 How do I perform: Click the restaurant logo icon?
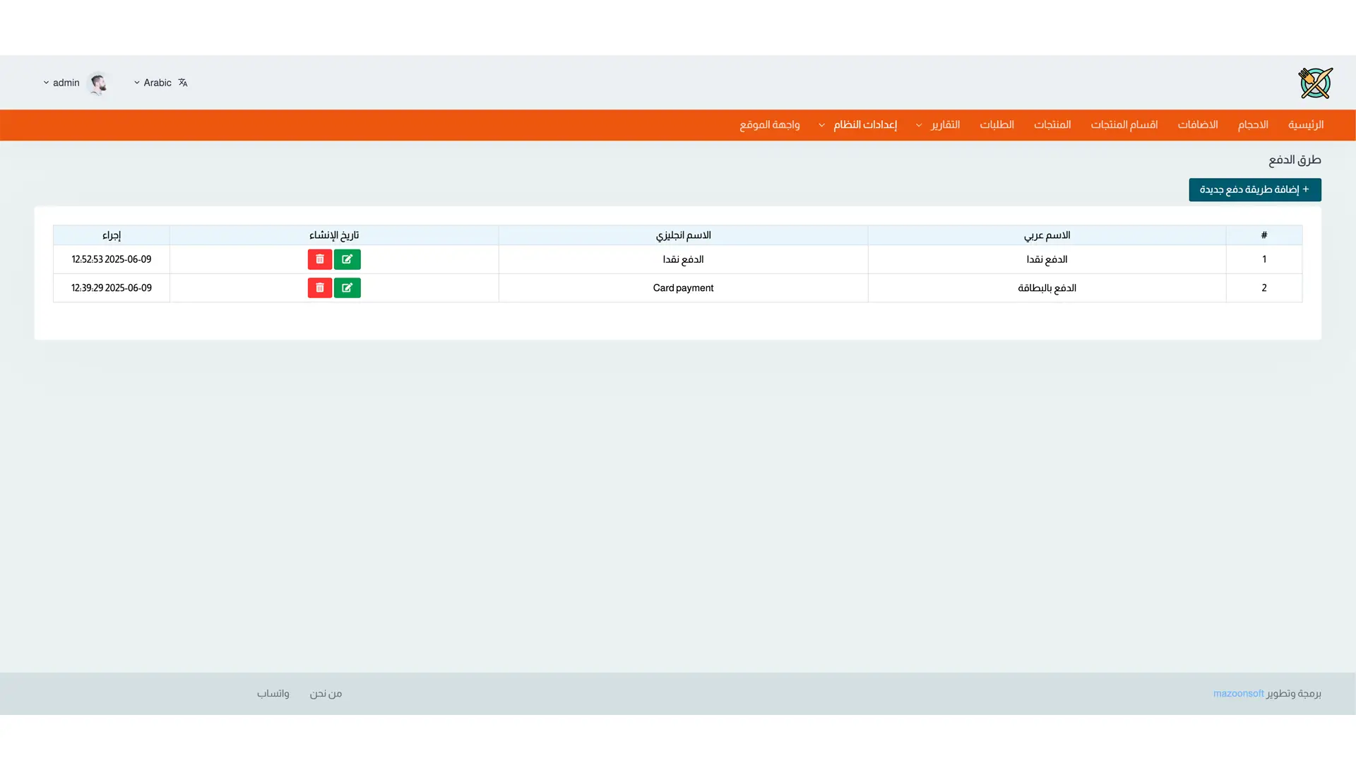pyautogui.click(x=1315, y=83)
